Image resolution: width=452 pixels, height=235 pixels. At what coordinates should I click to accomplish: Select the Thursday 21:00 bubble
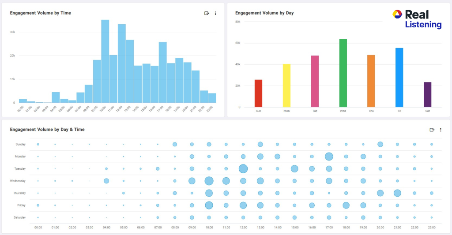pyautogui.click(x=397, y=193)
